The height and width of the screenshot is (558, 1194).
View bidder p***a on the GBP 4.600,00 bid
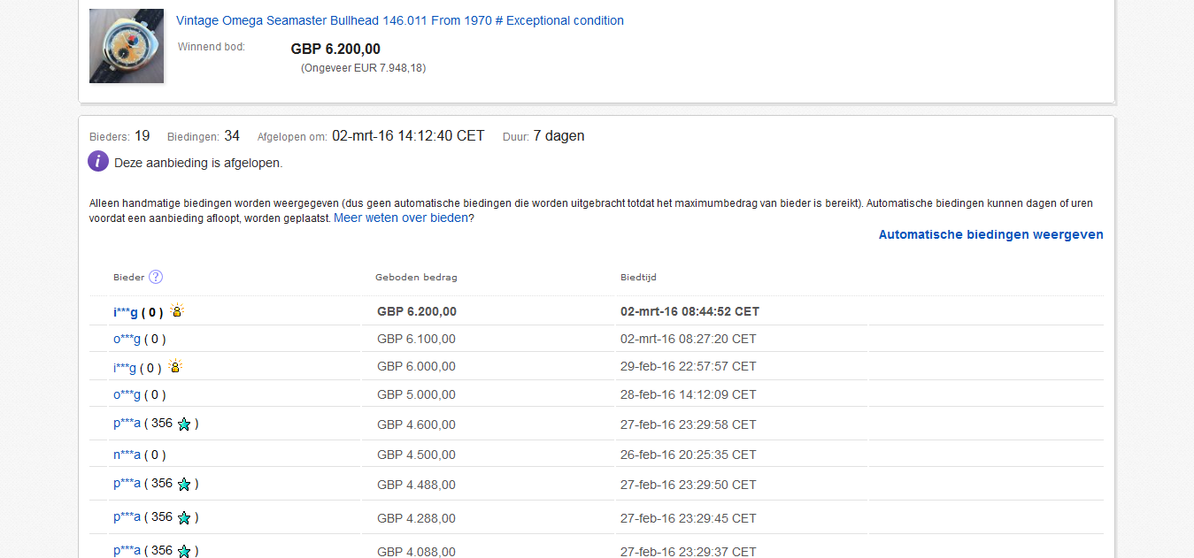(127, 424)
